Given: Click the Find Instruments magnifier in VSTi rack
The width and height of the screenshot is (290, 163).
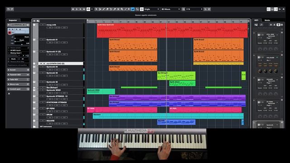Looking at the screenshot, I should [261, 24].
